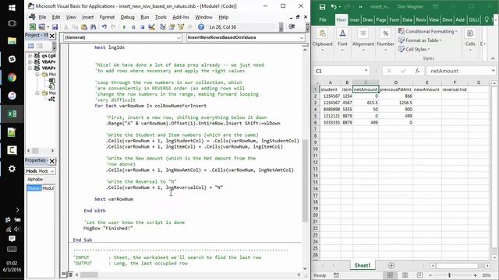The width and height of the screenshot is (499, 280).
Task: Open VBA Help with the blue question icon
Action: tap(201, 27)
